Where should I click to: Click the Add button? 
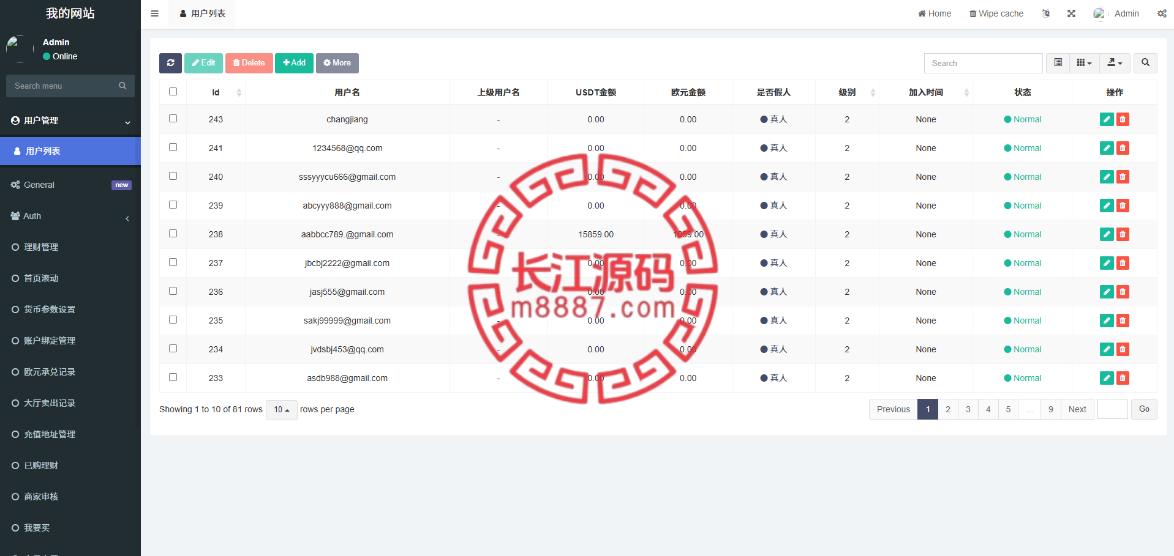[294, 63]
